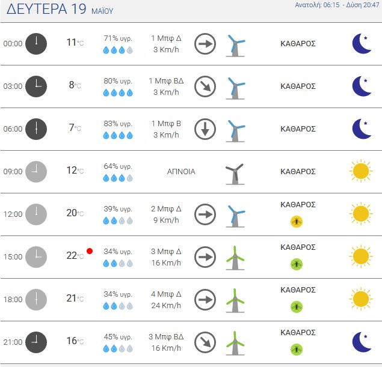Click the 4 Μπφ Δ 24 Km/h wind text

[166, 300]
